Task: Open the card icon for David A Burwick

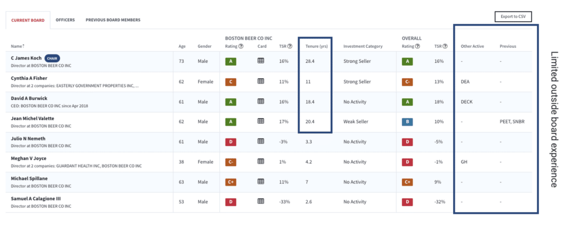Action: click(x=261, y=102)
